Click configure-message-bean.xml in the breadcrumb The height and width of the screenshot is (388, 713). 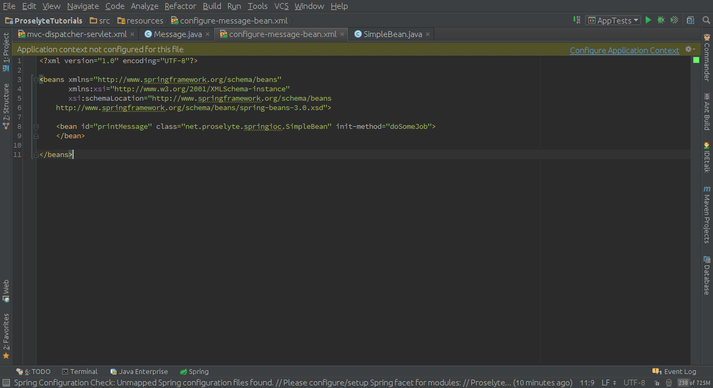[229, 21]
